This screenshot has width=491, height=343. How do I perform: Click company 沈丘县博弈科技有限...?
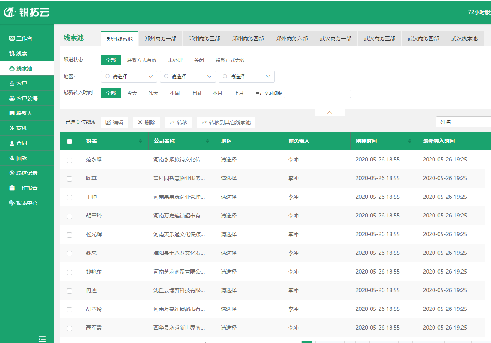(x=179, y=290)
